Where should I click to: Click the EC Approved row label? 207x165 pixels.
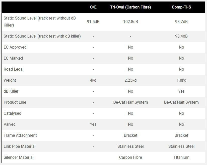tap(15, 47)
